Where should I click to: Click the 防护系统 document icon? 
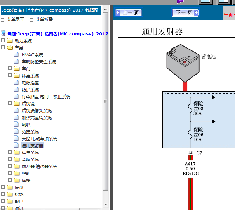tap(16, 89)
